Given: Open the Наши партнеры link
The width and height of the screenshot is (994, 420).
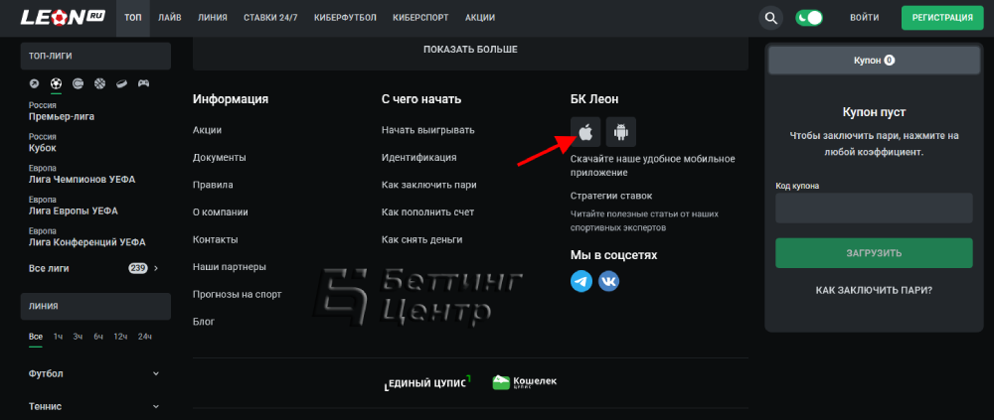Looking at the screenshot, I should pyautogui.click(x=230, y=267).
